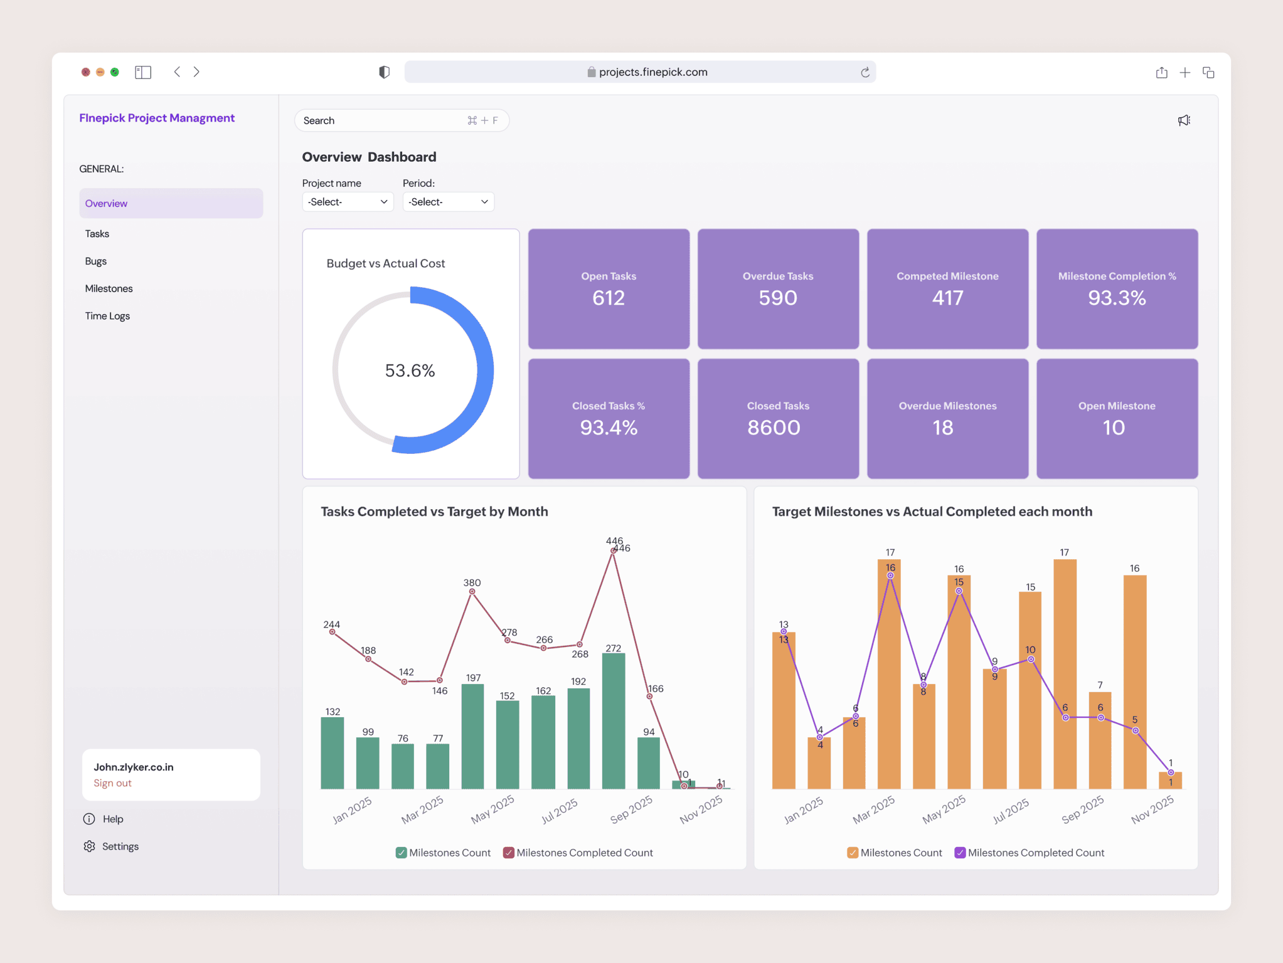Image resolution: width=1283 pixels, height=963 pixels.
Task: Open the share icon in the toolbar
Action: tap(1162, 72)
